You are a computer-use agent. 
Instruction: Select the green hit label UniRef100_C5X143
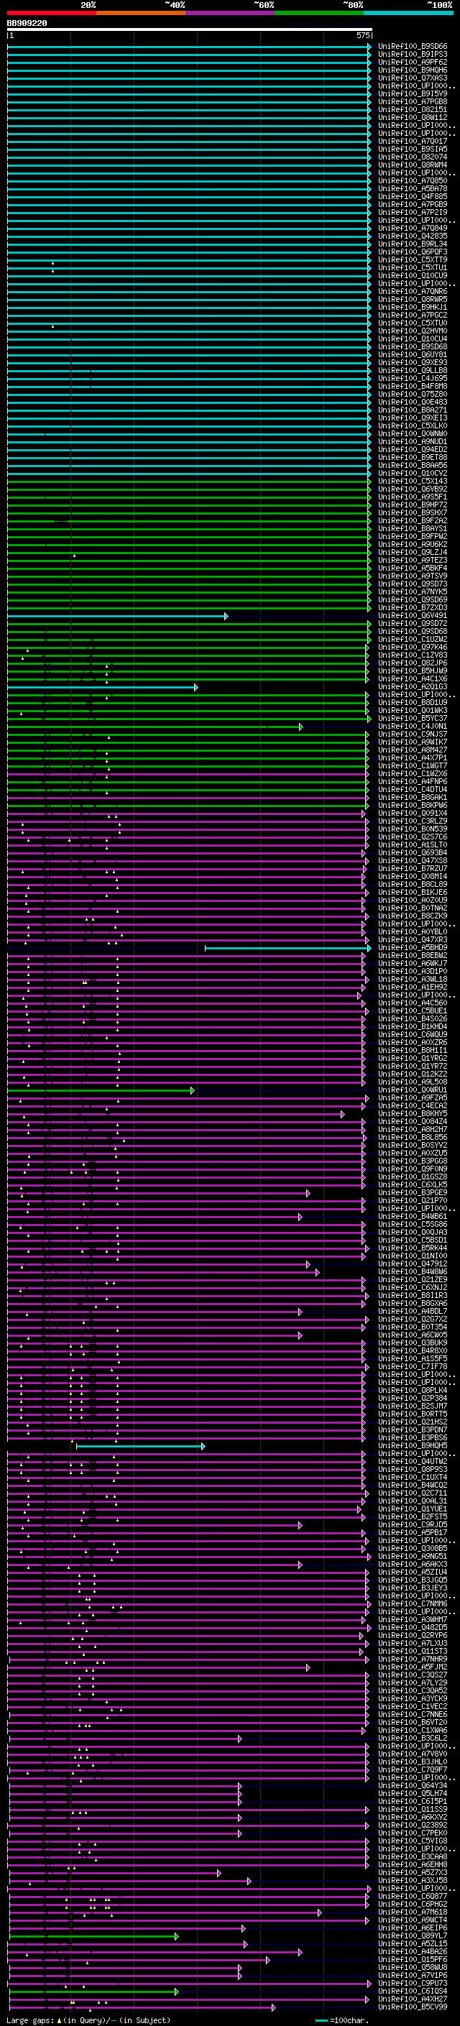tap(413, 482)
